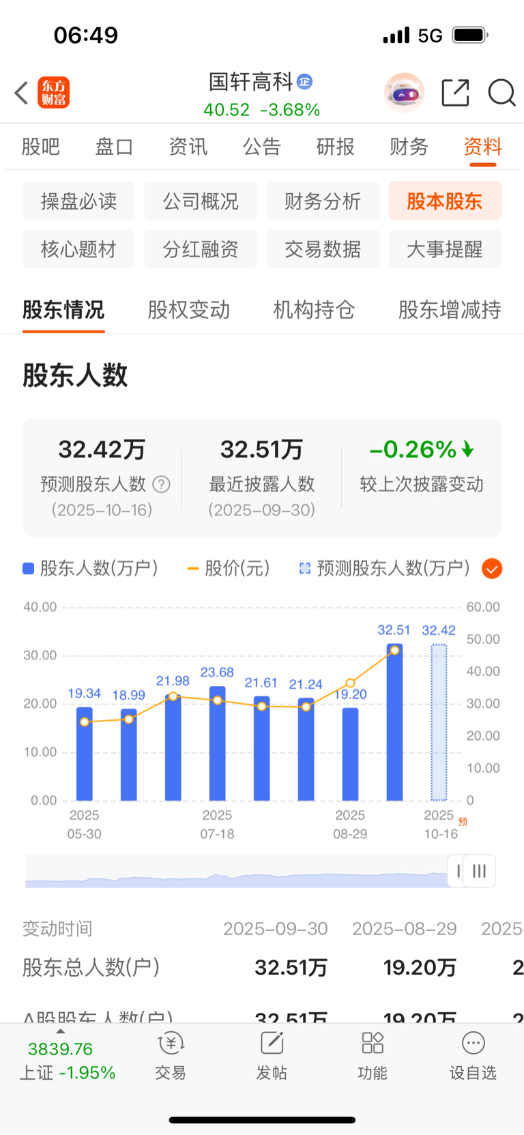524x1135 pixels.
Task: Tap the 19.34 bar in the chart
Action: click(85, 753)
